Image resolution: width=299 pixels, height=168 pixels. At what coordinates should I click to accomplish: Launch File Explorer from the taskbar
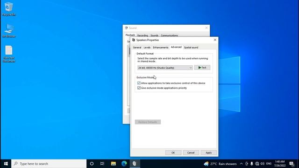point(114,164)
